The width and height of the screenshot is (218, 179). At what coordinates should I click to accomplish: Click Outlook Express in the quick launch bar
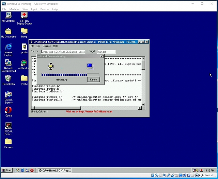click(x=27, y=171)
